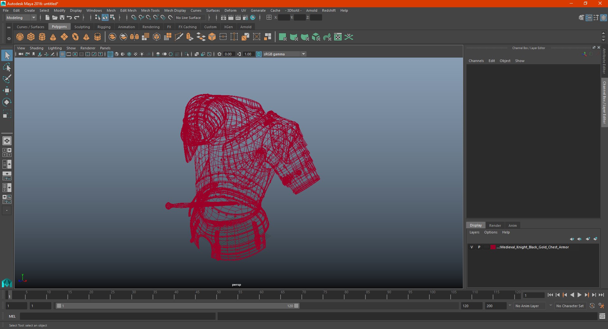Open the Modeling menu set dropdown

[x=21, y=18]
